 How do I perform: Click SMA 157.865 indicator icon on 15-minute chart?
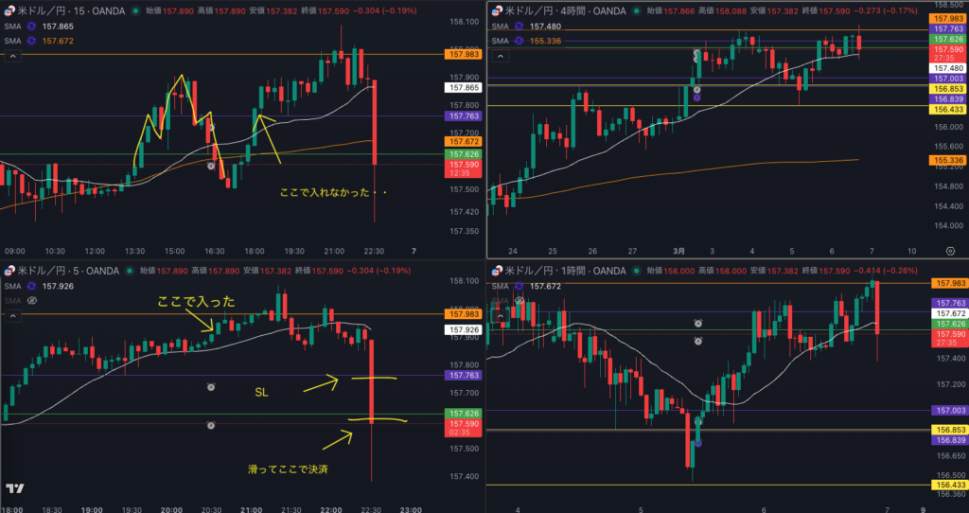30,27
